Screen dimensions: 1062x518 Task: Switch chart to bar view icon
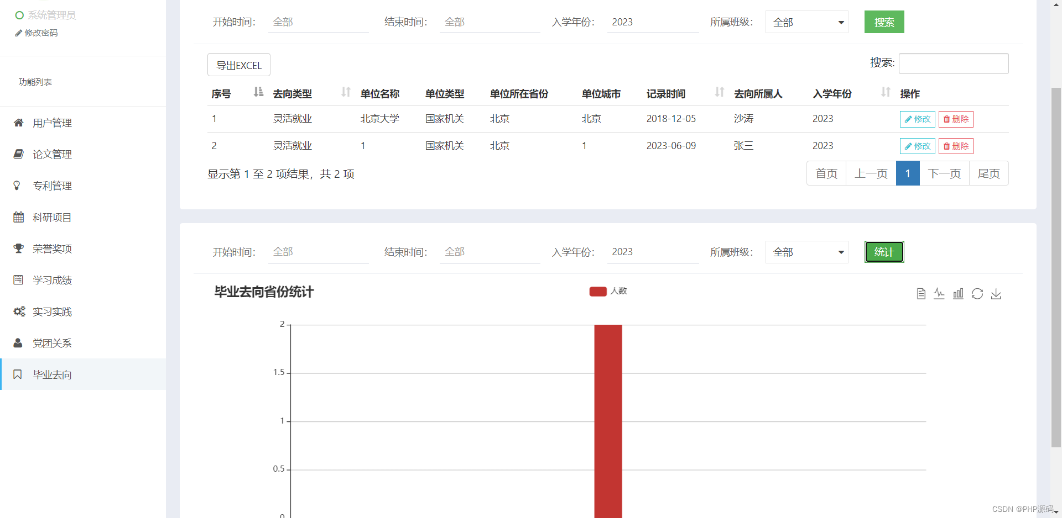pos(958,294)
